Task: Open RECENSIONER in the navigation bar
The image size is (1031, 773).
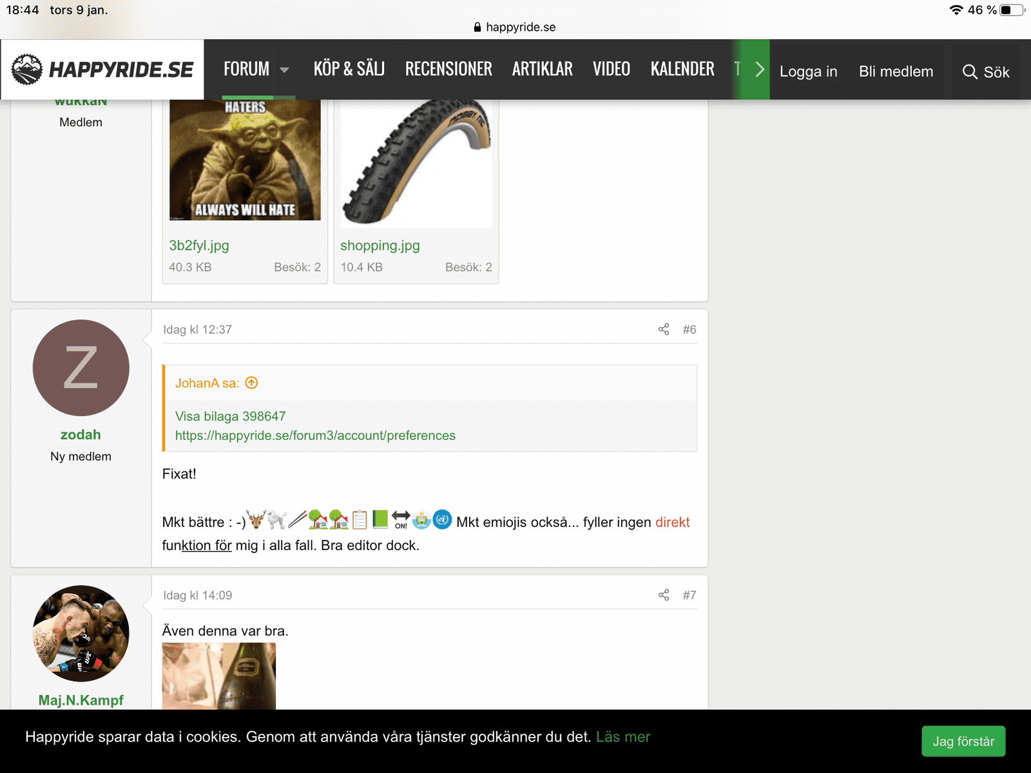Action: pyautogui.click(x=448, y=69)
